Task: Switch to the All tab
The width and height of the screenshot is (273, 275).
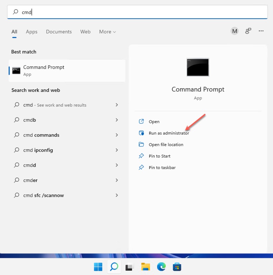Action: pyautogui.click(x=14, y=32)
